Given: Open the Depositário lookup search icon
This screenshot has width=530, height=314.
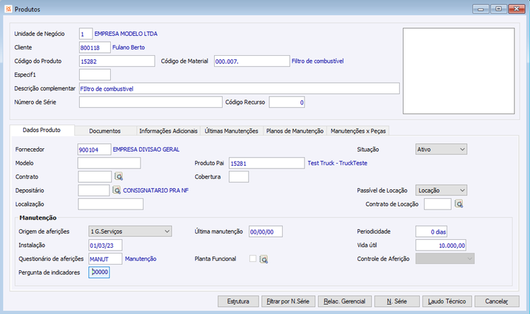Looking at the screenshot, I should [117, 190].
